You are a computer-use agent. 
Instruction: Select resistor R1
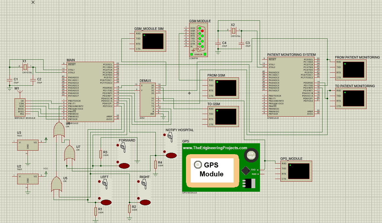click(96, 211)
